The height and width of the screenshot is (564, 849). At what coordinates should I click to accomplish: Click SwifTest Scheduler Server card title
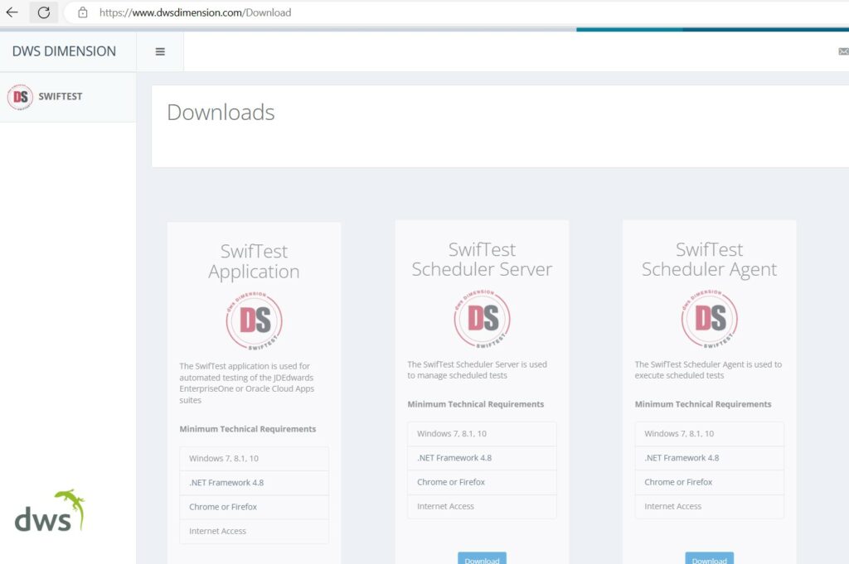click(482, 259)
